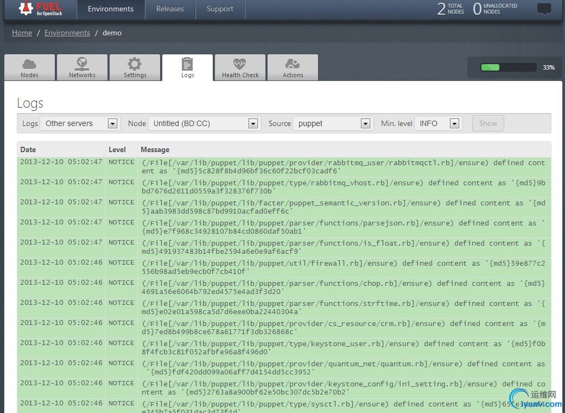Follow the Home breadcrumb link
Image resolution: width=565 pixels, height=413 pixels.
[x=22, y=33]
